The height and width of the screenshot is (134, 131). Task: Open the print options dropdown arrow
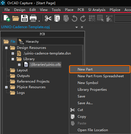point(39,21)
